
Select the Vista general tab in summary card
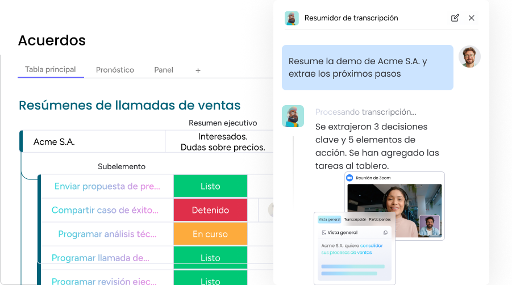[329, 220]
